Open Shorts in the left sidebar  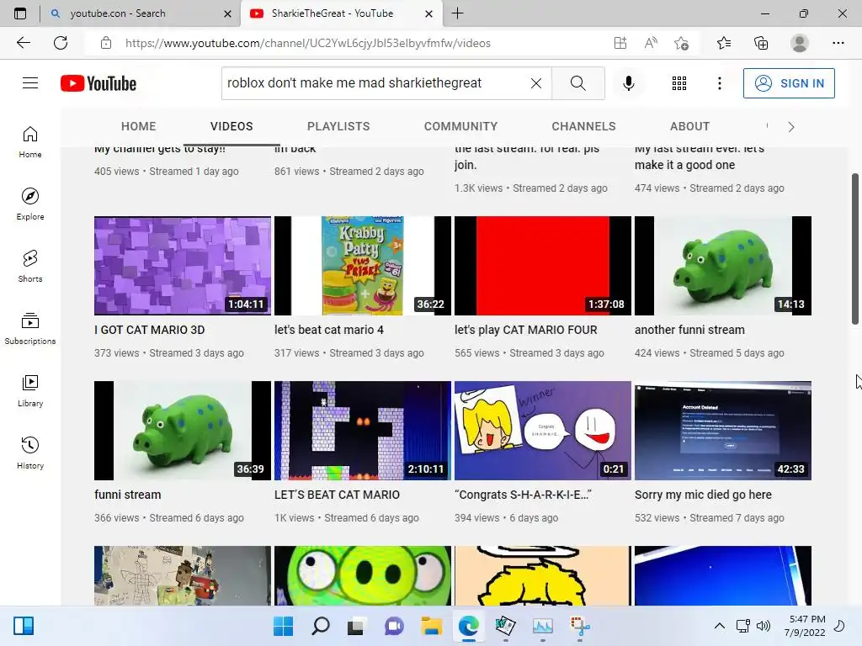point(30,266)
